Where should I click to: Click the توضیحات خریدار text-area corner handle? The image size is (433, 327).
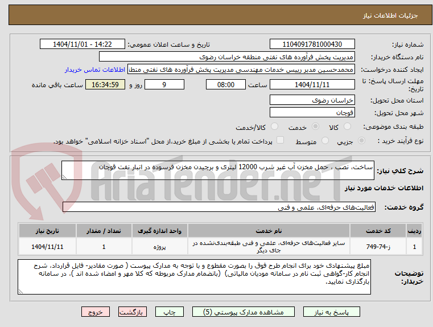coord(20,291)
